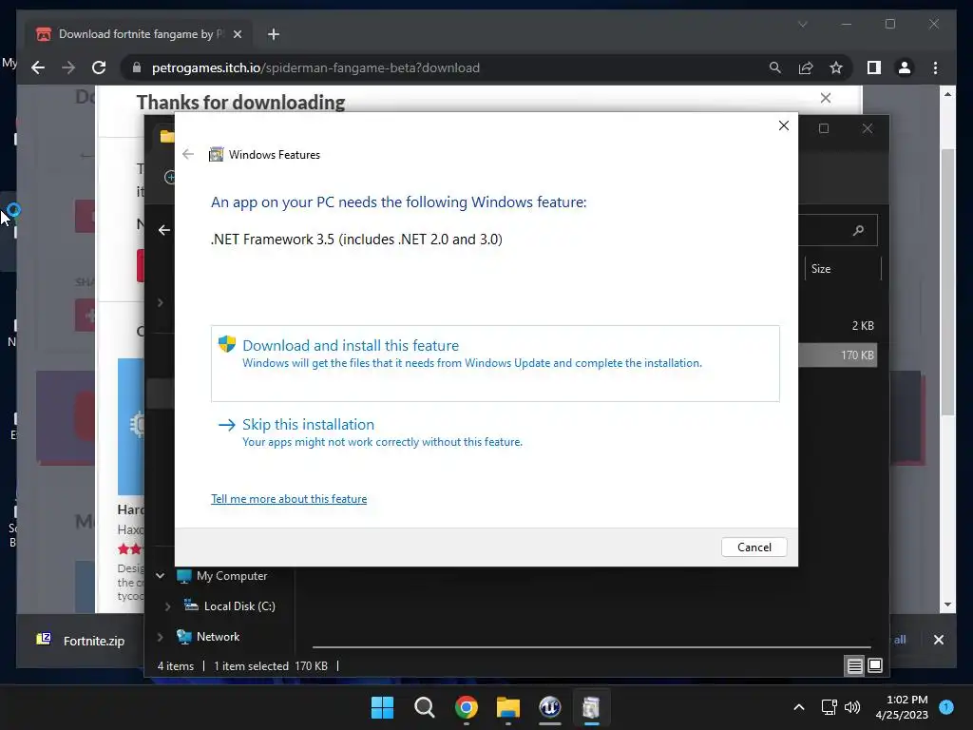This screenshot has width=973, height=730.
Task: Open Chrome profile avatar menu
Action: pyautogui.click(x=905, y=67)
